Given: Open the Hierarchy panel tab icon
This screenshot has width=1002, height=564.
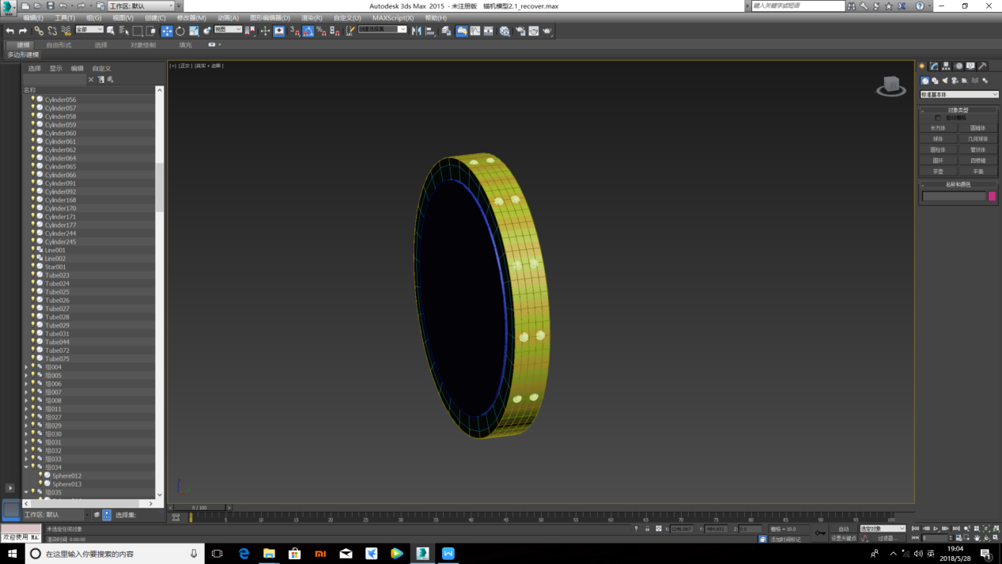Looking at the screenshot, I should [x=946, y=66].
